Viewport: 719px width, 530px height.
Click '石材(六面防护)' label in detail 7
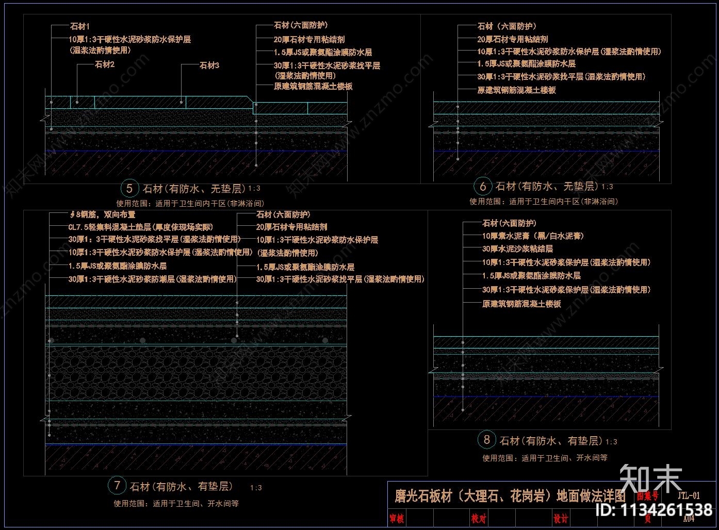[x=283, y=214]
